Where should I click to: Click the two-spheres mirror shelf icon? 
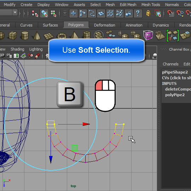click(x=123, y=34)
